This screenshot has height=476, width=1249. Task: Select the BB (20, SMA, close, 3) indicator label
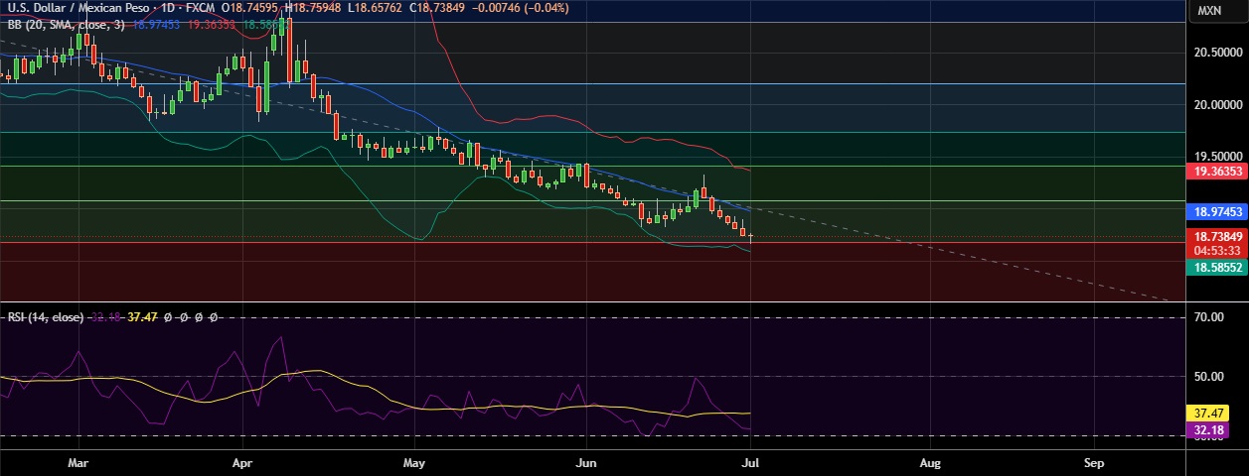click(66, 23)
